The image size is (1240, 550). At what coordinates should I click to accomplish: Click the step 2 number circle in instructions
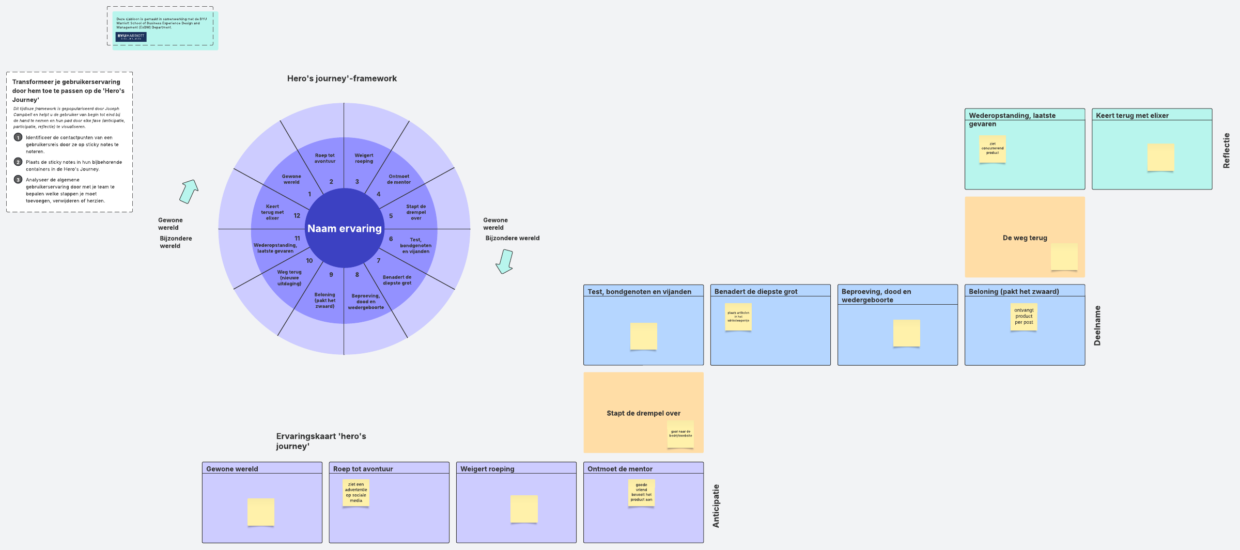click(x=18, y=162)
